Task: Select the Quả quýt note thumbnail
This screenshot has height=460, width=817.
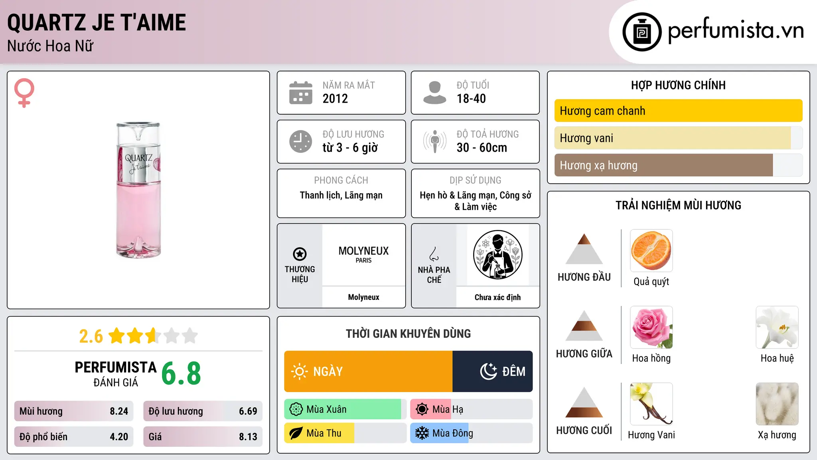Action: click(651, 251)
